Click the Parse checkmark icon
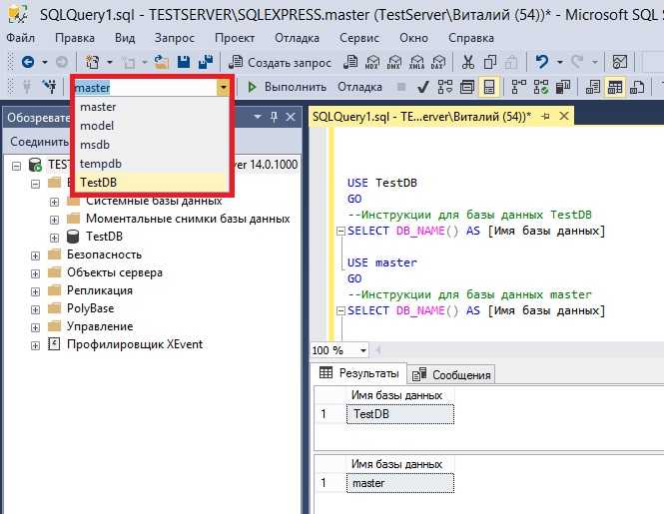This screenshot has height=514, width=664. [423, 87]
